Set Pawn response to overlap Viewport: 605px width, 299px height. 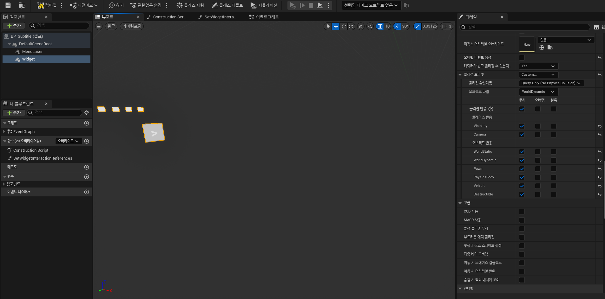coord(538,169)
